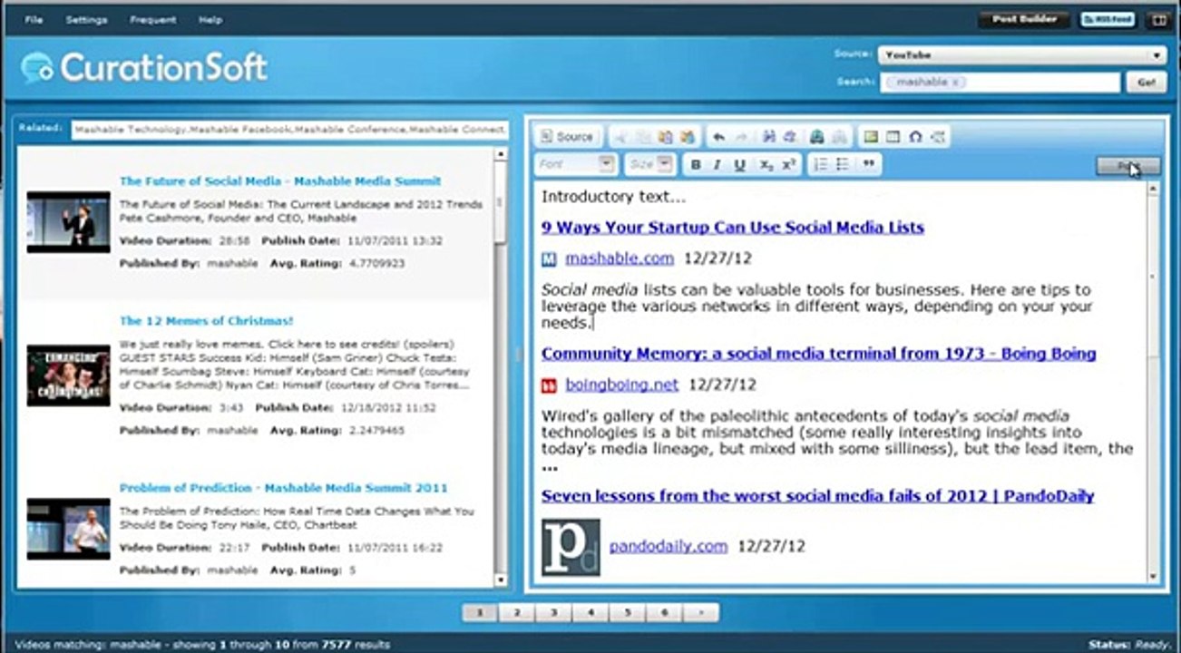The width and height of the screenshot is (1181, 653).
Task: Click '9 Ways Your Startup' article link
Action: pos(733,228)
